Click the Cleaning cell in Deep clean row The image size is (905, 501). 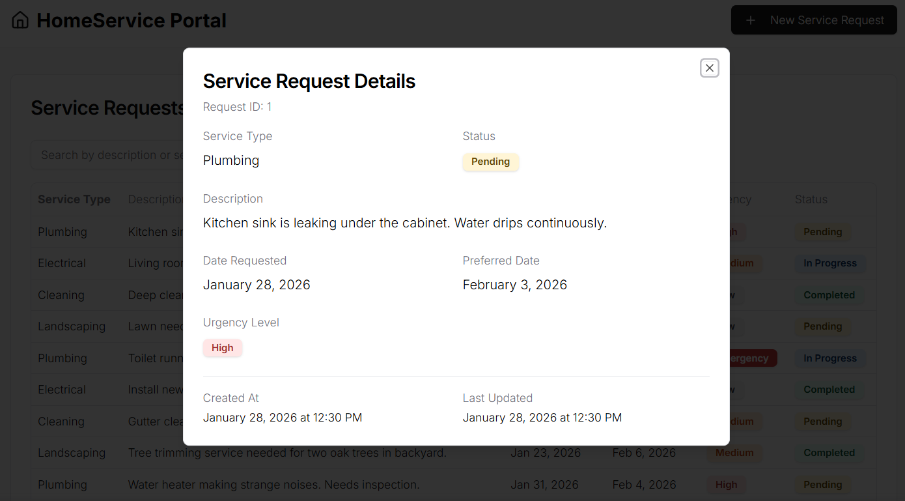tap(61, 295)
